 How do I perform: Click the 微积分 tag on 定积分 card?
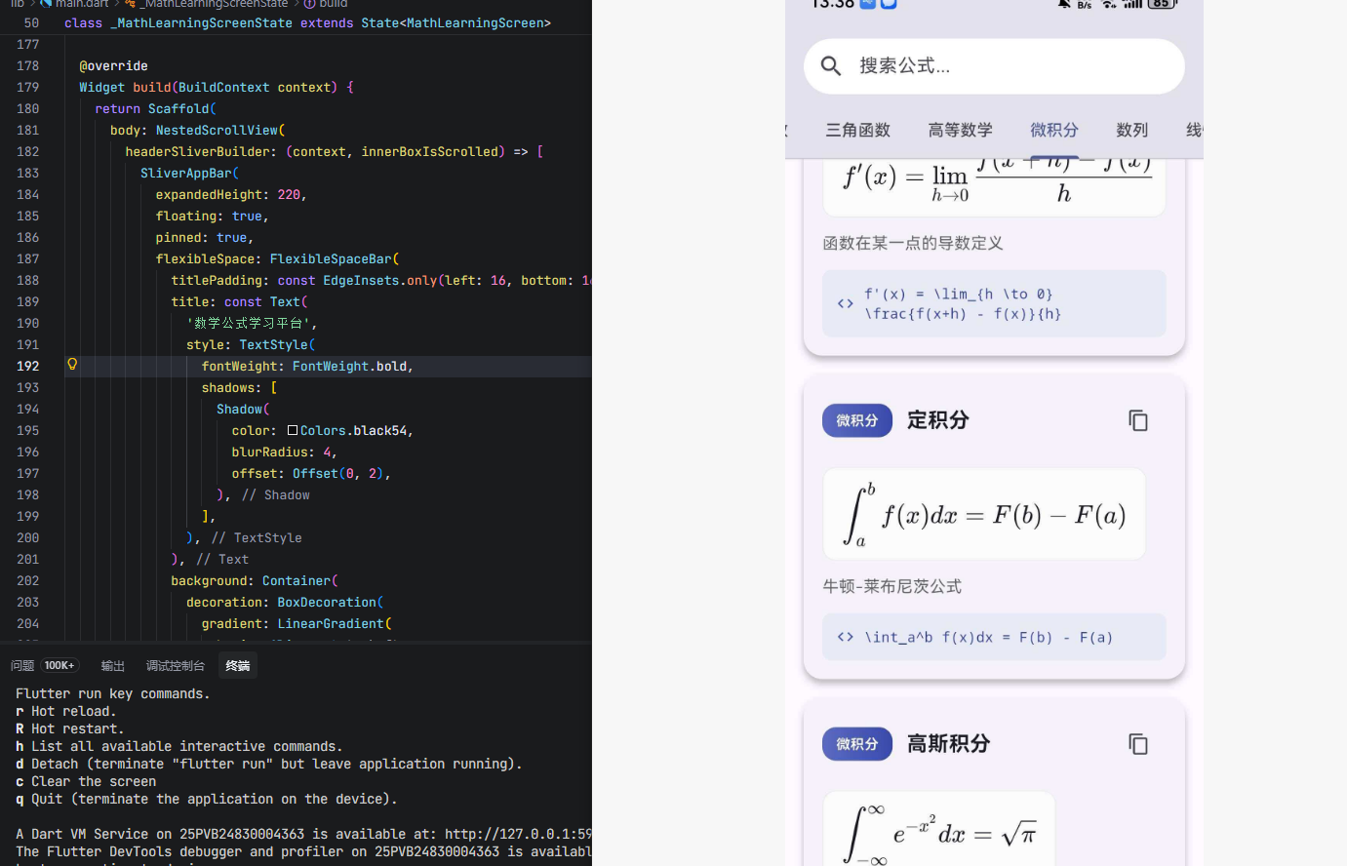click(x=857, y=420)
